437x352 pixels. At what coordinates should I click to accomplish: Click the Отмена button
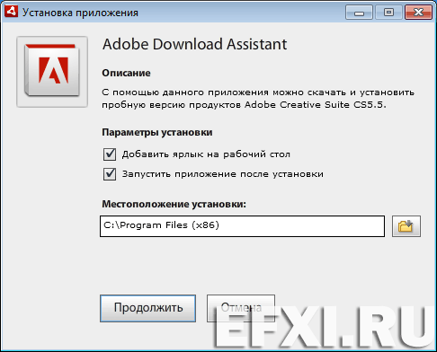pos(241,308)
